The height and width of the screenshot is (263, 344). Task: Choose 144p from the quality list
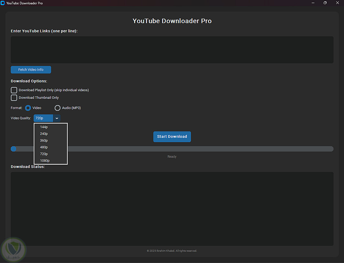pos(51,127)
